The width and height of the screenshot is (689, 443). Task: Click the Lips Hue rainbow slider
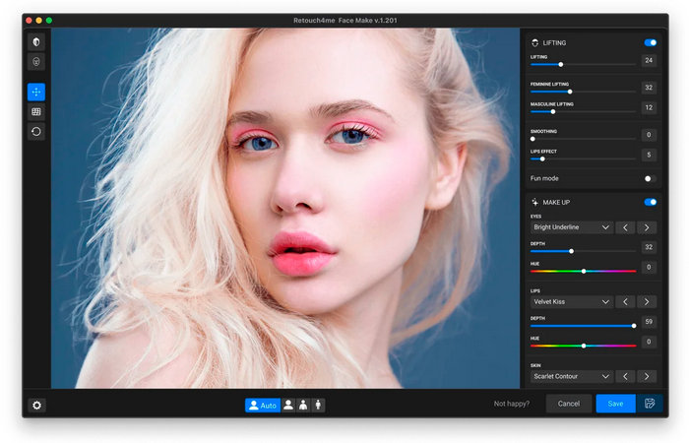coord(583,347)
